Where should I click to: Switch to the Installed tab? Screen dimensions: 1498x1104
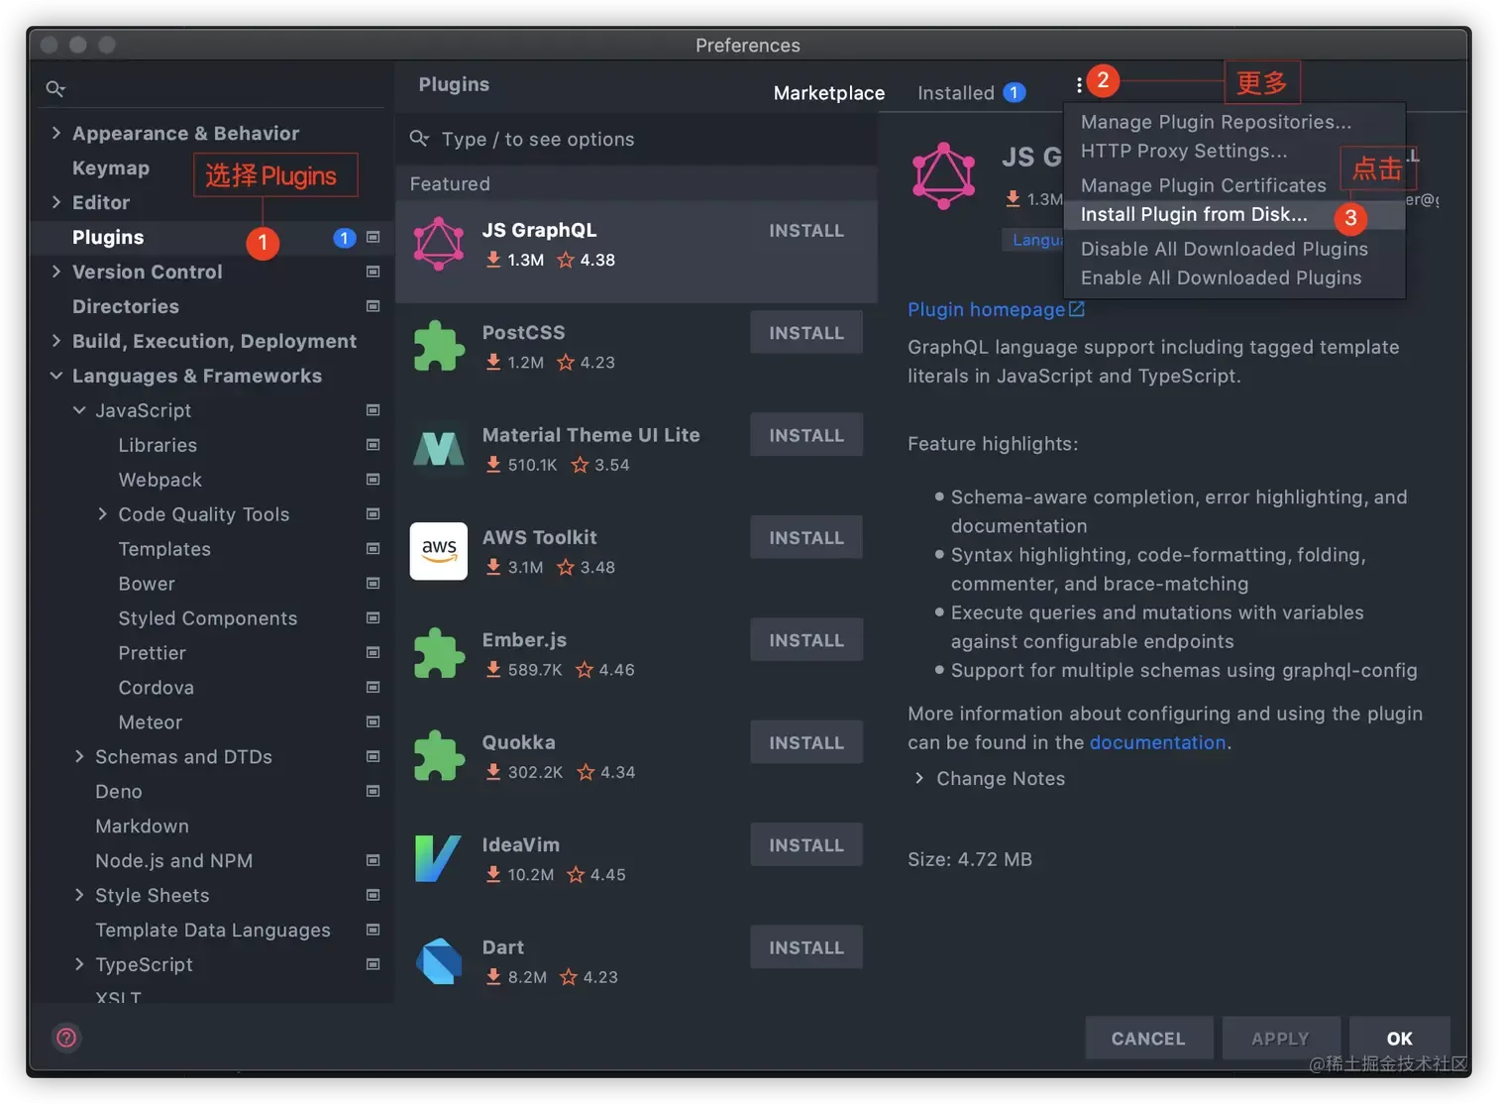pos(971,93)
